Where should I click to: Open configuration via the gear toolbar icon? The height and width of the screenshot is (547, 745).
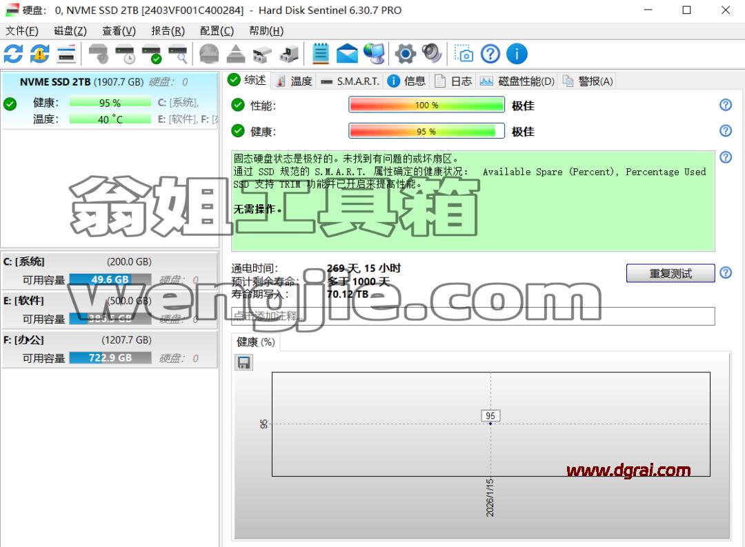click(x=406, y=54)
